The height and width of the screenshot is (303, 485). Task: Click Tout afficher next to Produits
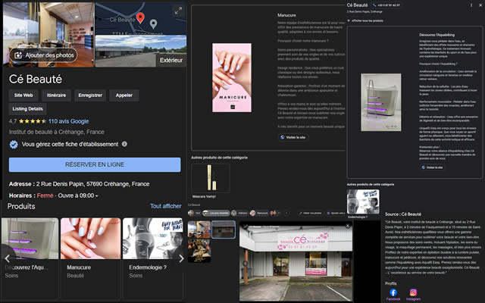point(166,206)
